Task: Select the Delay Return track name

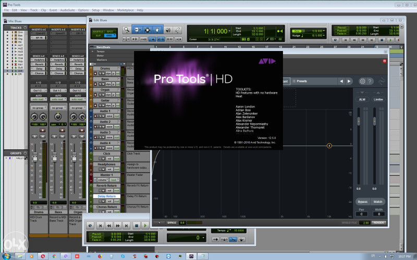Action: (107, 197)
